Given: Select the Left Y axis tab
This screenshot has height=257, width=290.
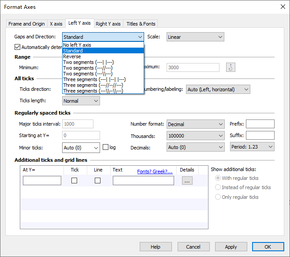Looking at the screenshot, I should pyautogui.click(x=79, y=23).
